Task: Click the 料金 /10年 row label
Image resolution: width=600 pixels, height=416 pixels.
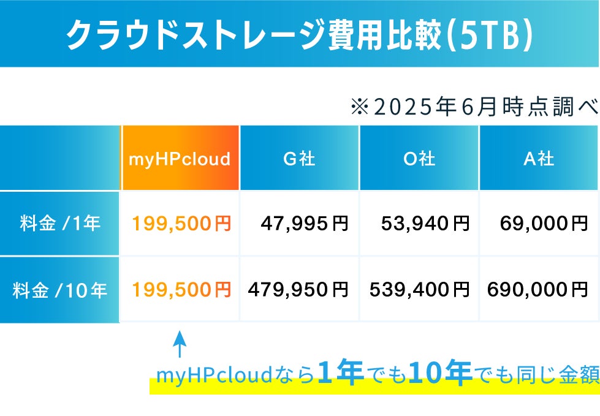Action: tap(59, 290)
